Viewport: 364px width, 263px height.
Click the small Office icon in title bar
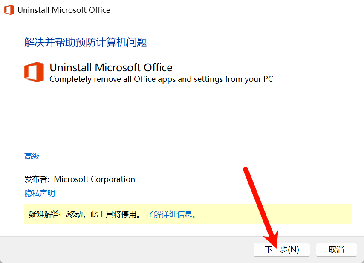pos(9,10)
